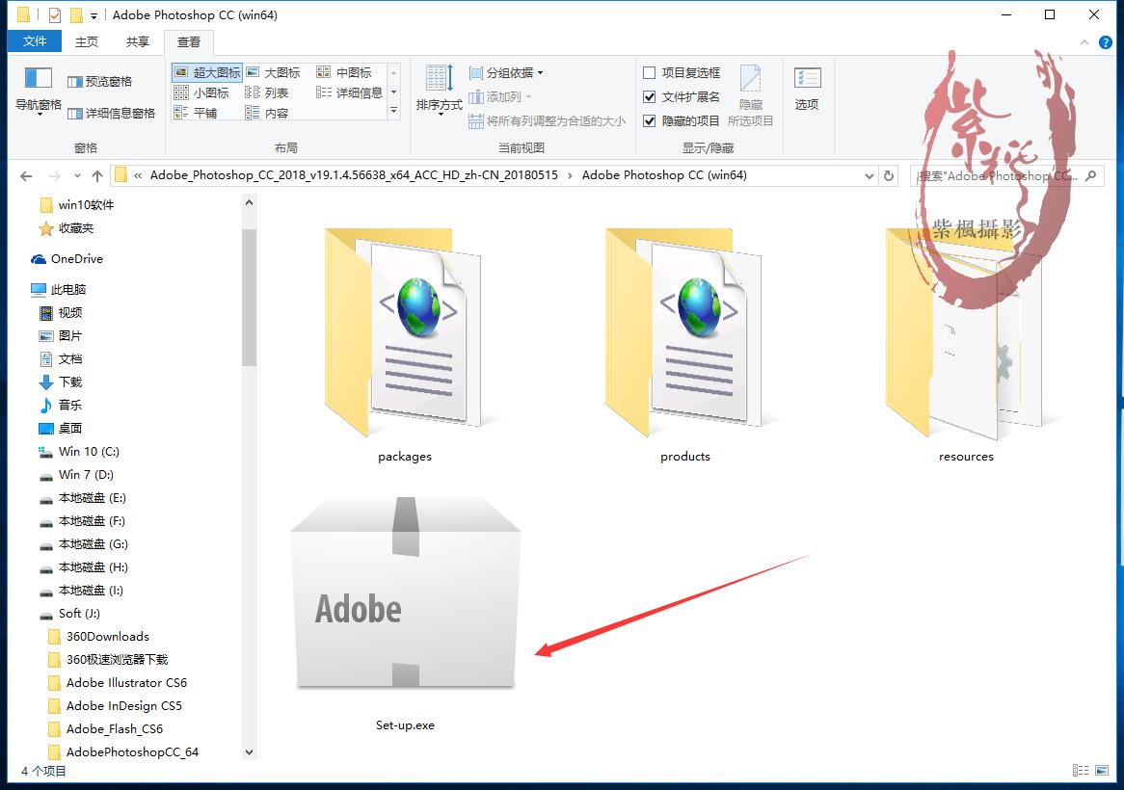Screen dimensions: 1124x790
Task: Select the View ribbon tab
Action: 189,42
